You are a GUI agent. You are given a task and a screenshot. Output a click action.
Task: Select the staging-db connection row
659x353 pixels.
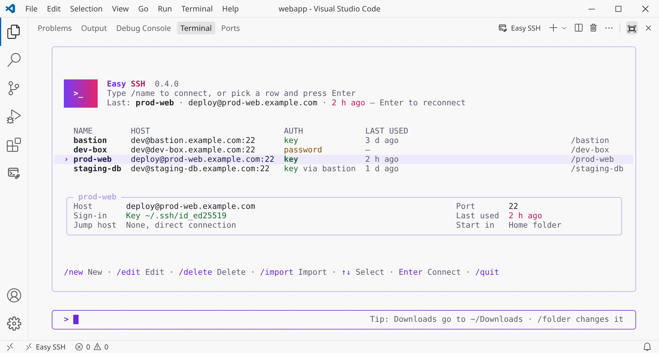click(x=344, y=169)
